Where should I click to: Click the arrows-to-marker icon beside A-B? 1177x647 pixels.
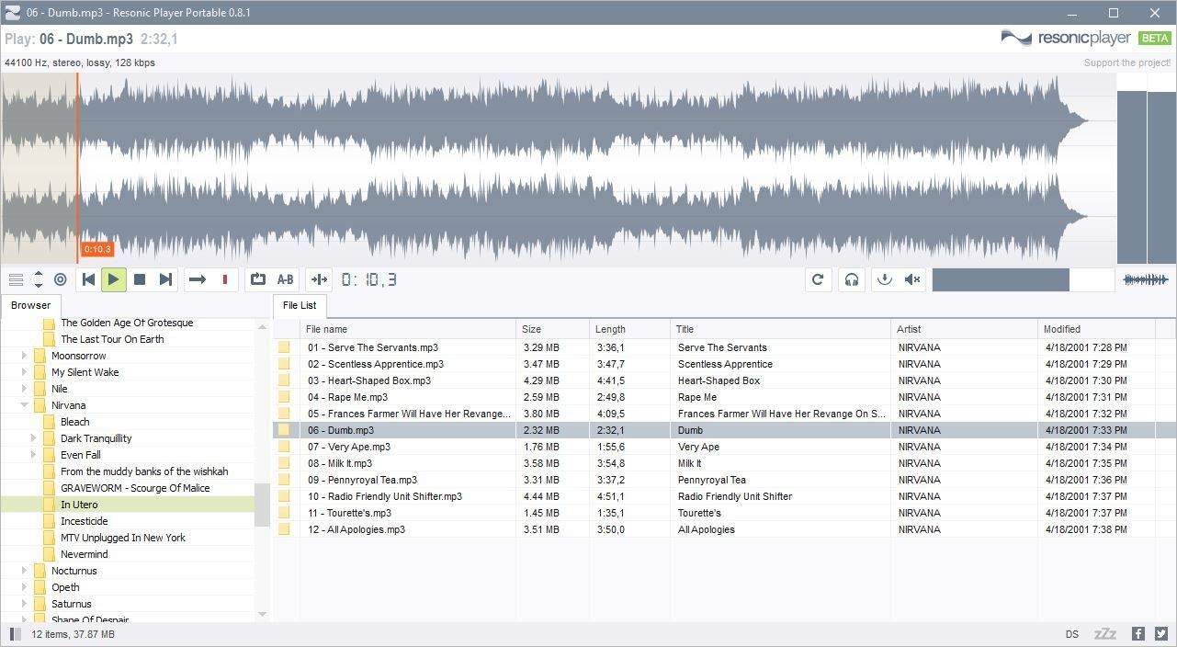click(318, 279)
